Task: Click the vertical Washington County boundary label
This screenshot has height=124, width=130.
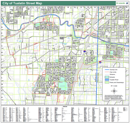Action: point(96,77)
